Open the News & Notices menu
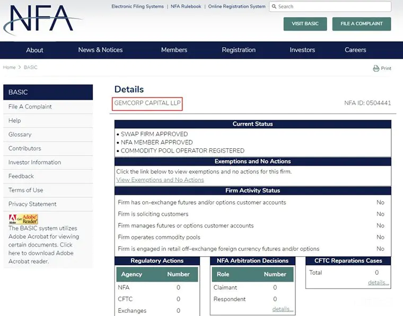The width and height of the screenshot is (403, 316). [100, 50]
